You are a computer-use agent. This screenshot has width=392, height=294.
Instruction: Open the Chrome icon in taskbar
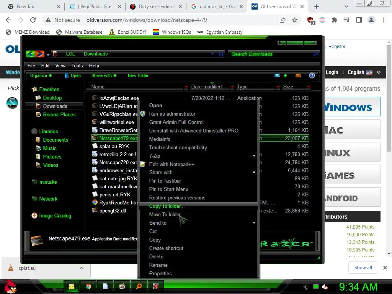[x=88, y=286]
